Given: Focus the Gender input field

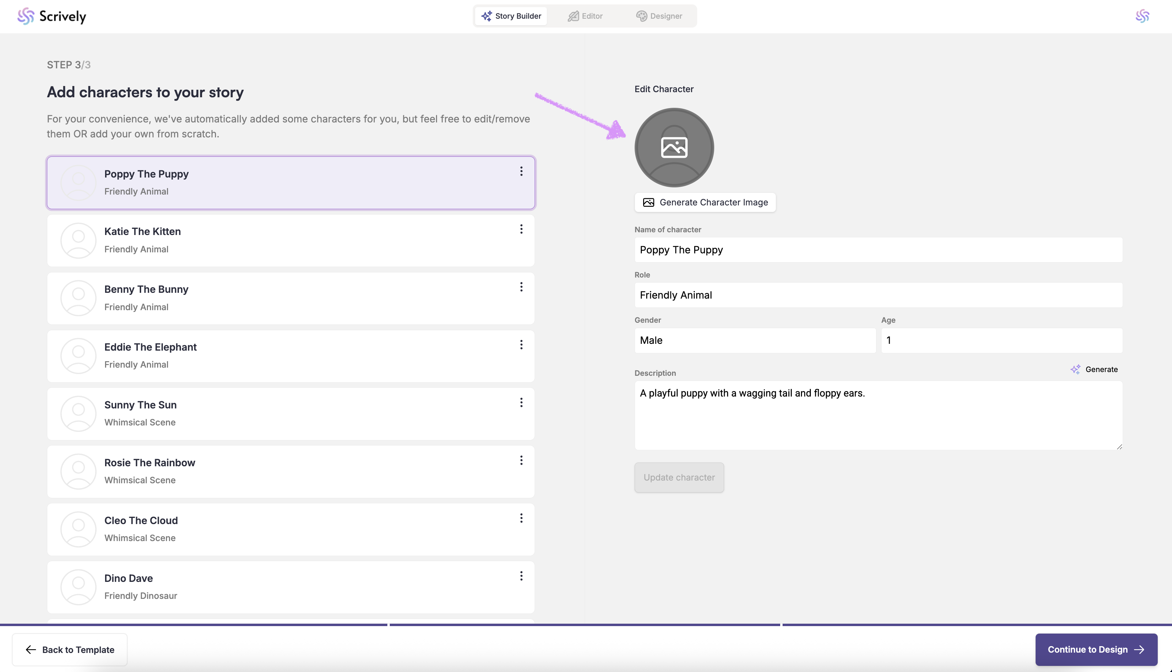Looking at the screenshot, I should [754, 341].
